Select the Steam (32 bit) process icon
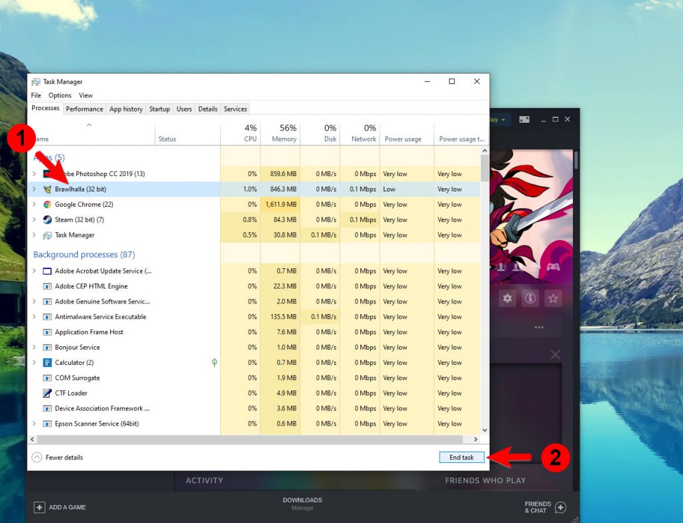683x523 pixels. tap(47, 219)
